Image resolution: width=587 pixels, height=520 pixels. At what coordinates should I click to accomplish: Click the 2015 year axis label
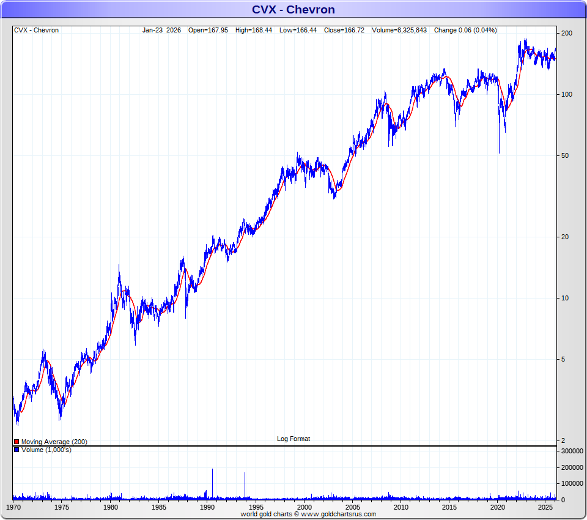click(449, 507)
